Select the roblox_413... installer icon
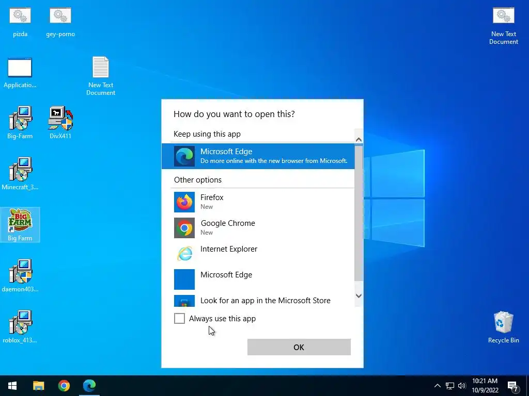Viewport: 529px width, 396px height. coord(20,326)
